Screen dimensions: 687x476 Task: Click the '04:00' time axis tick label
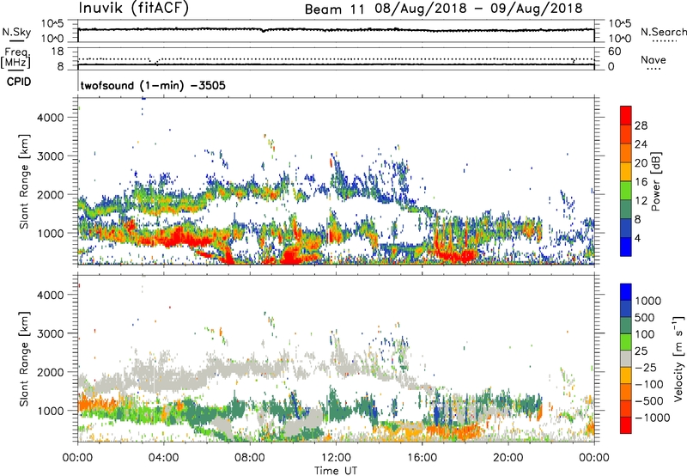point(163,458)
